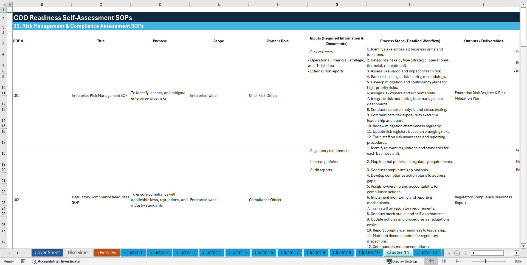Open the Disclaimer sheet
527x265 pixels.
pyautogui.click(x=78, y=253)
